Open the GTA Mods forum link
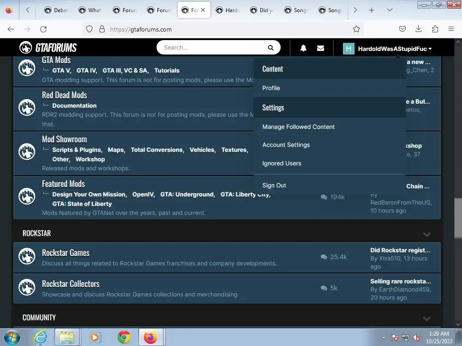The width and height of the screenshot is (462, 346). [x=56, y=60]
